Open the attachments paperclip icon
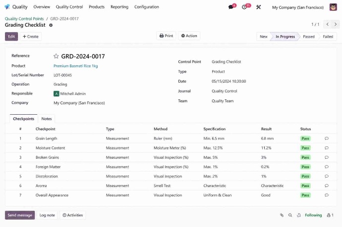The height and width of the screenshot is (227, 342). pyautogui.click(x=282, y=215)
